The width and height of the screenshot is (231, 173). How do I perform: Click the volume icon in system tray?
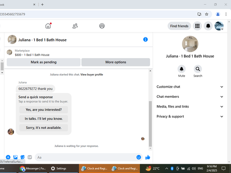[194, 168]
